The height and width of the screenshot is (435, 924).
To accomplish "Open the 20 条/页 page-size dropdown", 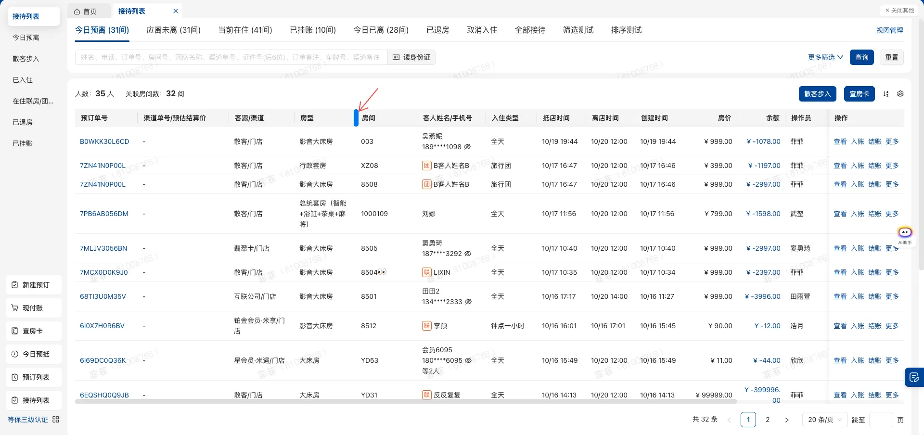I will click(824, 420).
